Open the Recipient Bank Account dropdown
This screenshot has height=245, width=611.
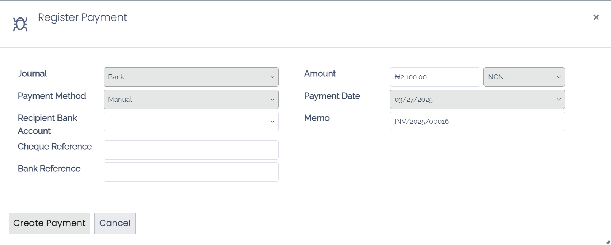coord(190,122)
